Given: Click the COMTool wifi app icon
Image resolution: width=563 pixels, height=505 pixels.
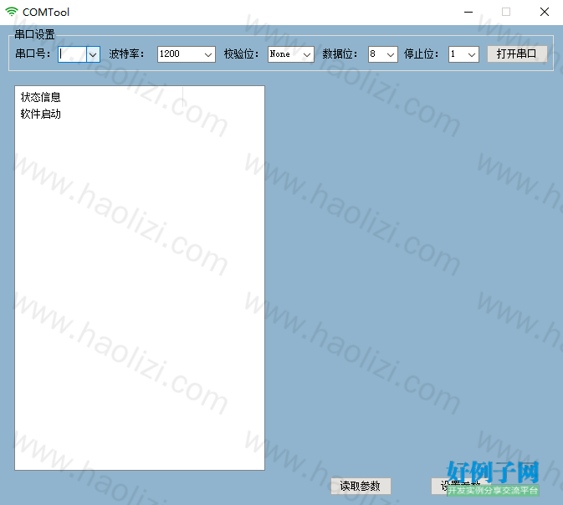Looking at the screenshot, I should (12, 12).
